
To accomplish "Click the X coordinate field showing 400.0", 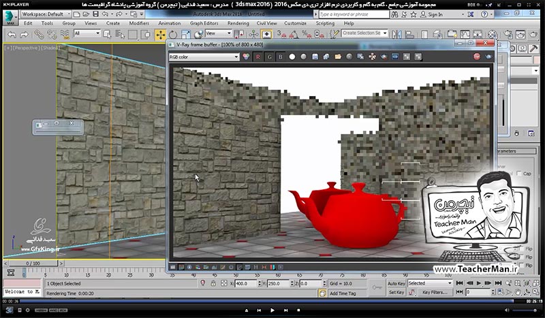I will 246,283.
